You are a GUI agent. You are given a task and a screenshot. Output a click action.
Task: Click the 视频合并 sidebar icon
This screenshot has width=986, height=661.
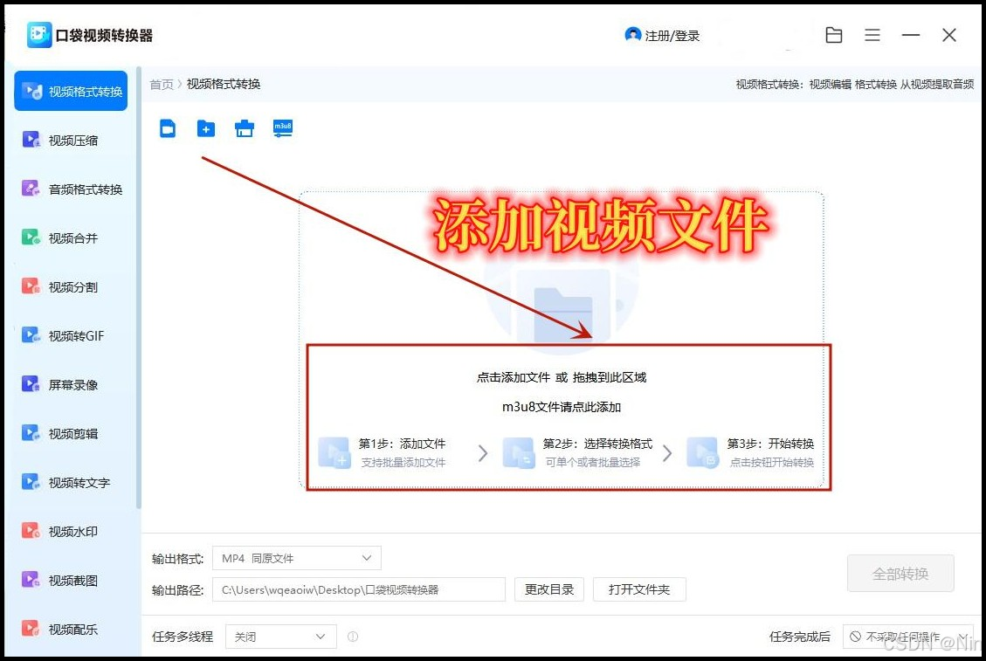click(x=31, y=238)
